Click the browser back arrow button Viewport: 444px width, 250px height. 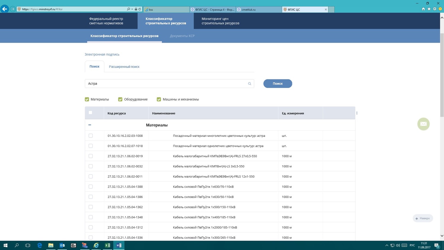tap(4, 9)
